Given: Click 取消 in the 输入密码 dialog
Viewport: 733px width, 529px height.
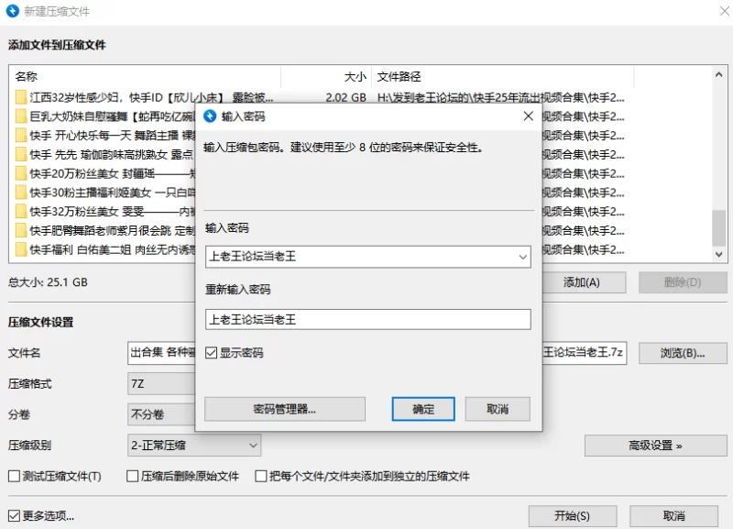Looking at the screenshot, I should [498, 409].
